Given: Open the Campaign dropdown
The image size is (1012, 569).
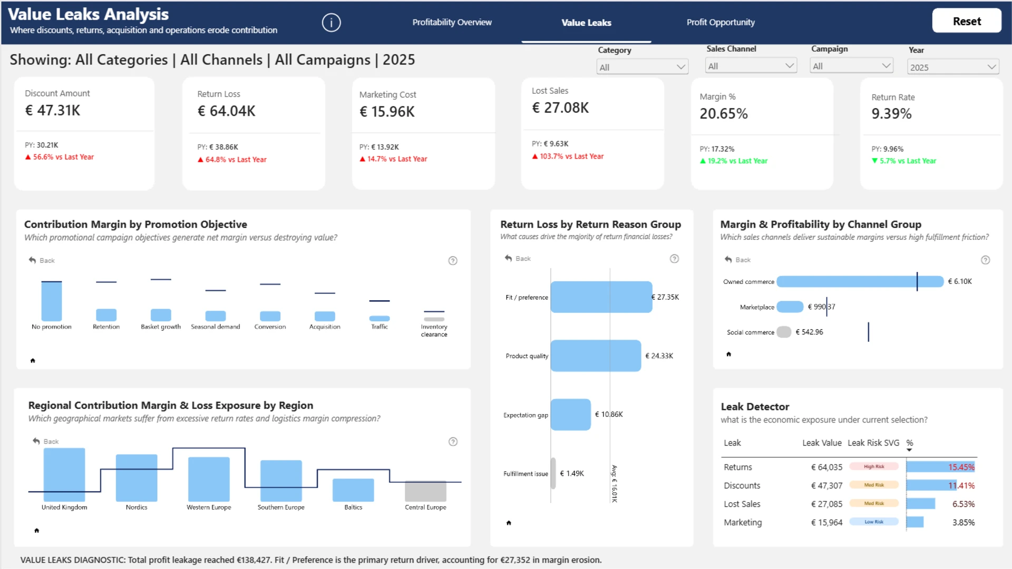Looking at the screenshot, I should coord(851,66).
